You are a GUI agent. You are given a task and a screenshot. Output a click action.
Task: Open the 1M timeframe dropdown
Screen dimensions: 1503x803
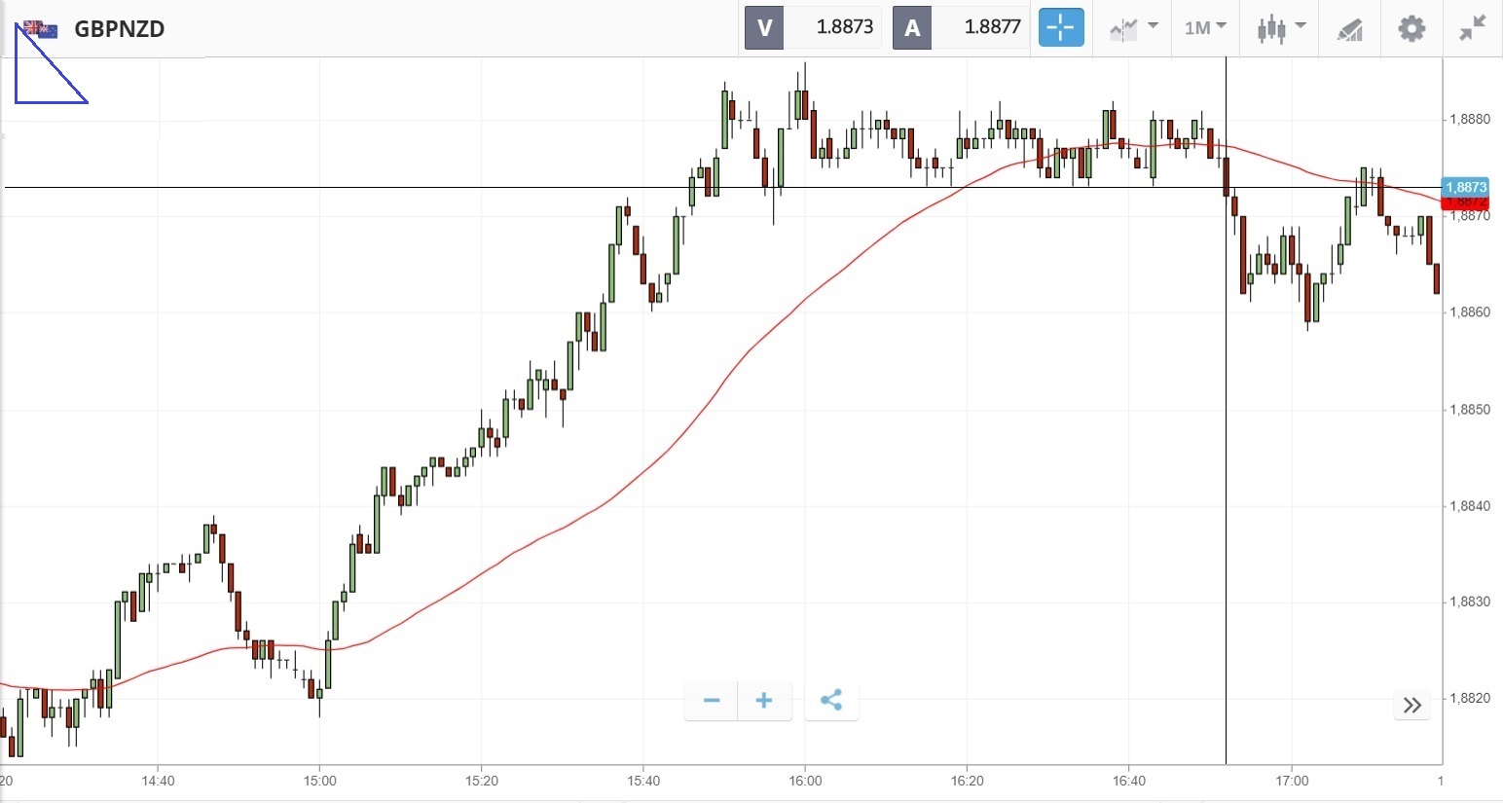point(1205,28)
